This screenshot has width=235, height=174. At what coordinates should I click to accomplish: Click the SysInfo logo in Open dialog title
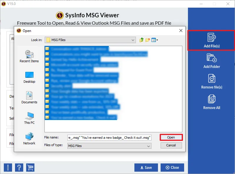pyautogui.click(x=19, y=31)
